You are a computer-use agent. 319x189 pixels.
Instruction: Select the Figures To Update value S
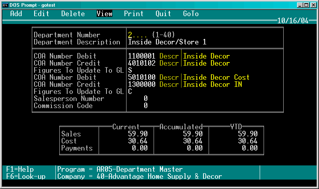(x=130, y=70)
